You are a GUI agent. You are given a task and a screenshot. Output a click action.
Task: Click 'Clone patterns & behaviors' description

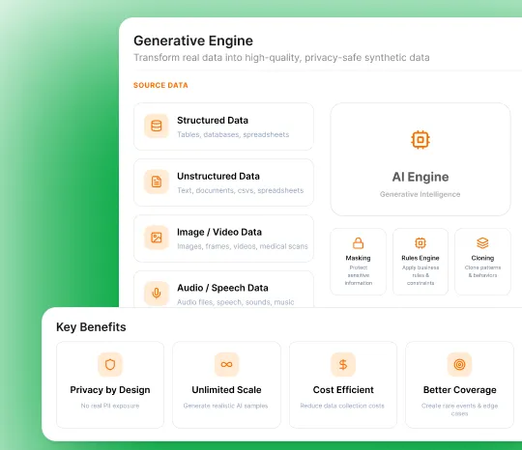pyautogui.click(x=482, y=271)
